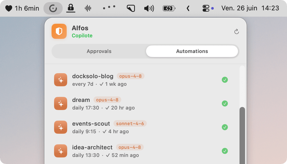Click opus-4-8 badge next to dream
Image resolution: width=287 pixels, height=164 pixels.
107,100
